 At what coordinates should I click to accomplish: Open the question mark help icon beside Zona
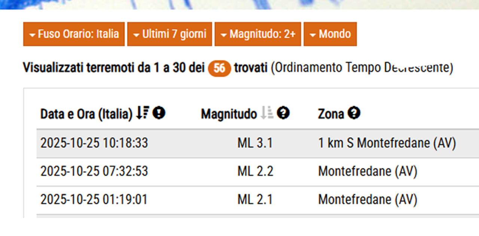coord(355,113)
